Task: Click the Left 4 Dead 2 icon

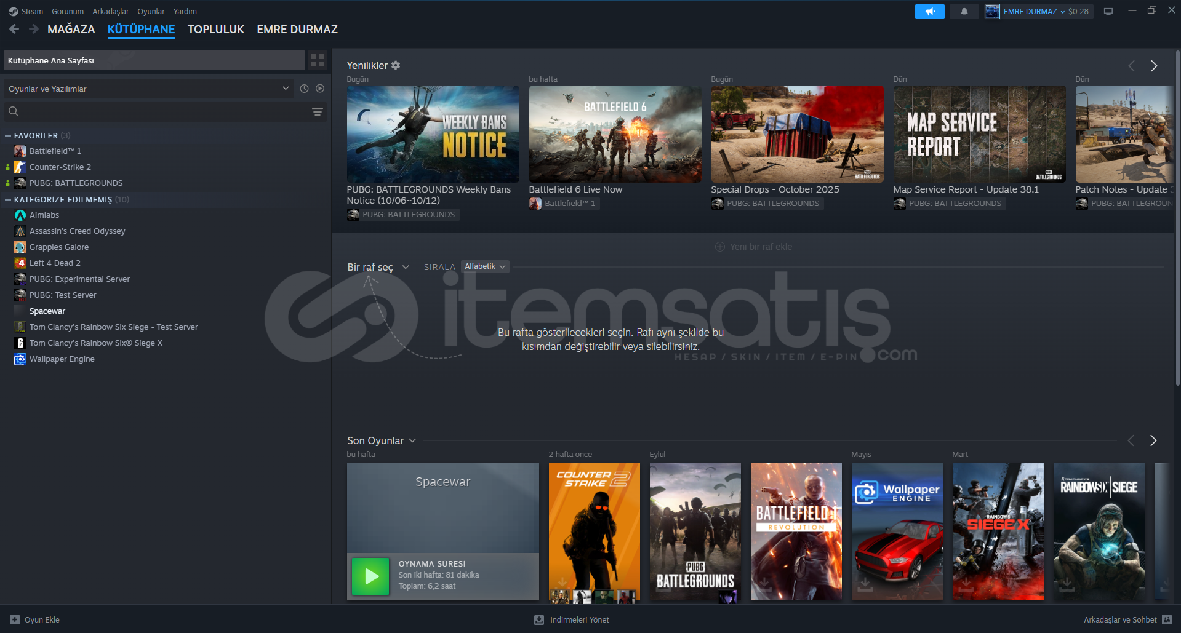Action: click(20, 263)
